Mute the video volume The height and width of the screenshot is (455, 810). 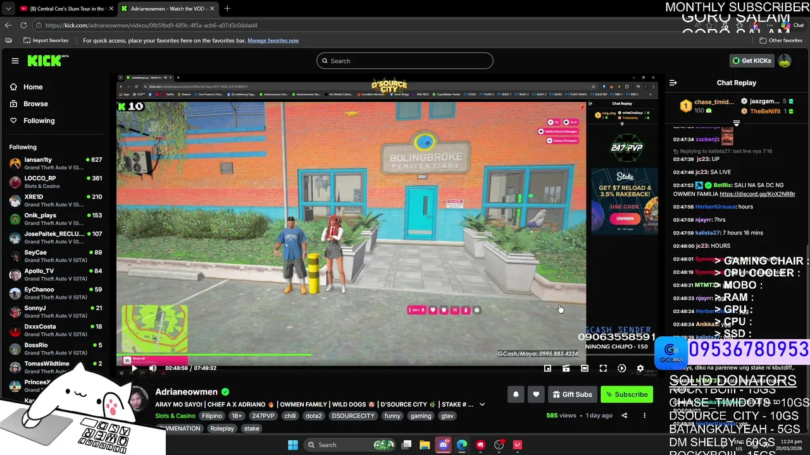point(153,368)
